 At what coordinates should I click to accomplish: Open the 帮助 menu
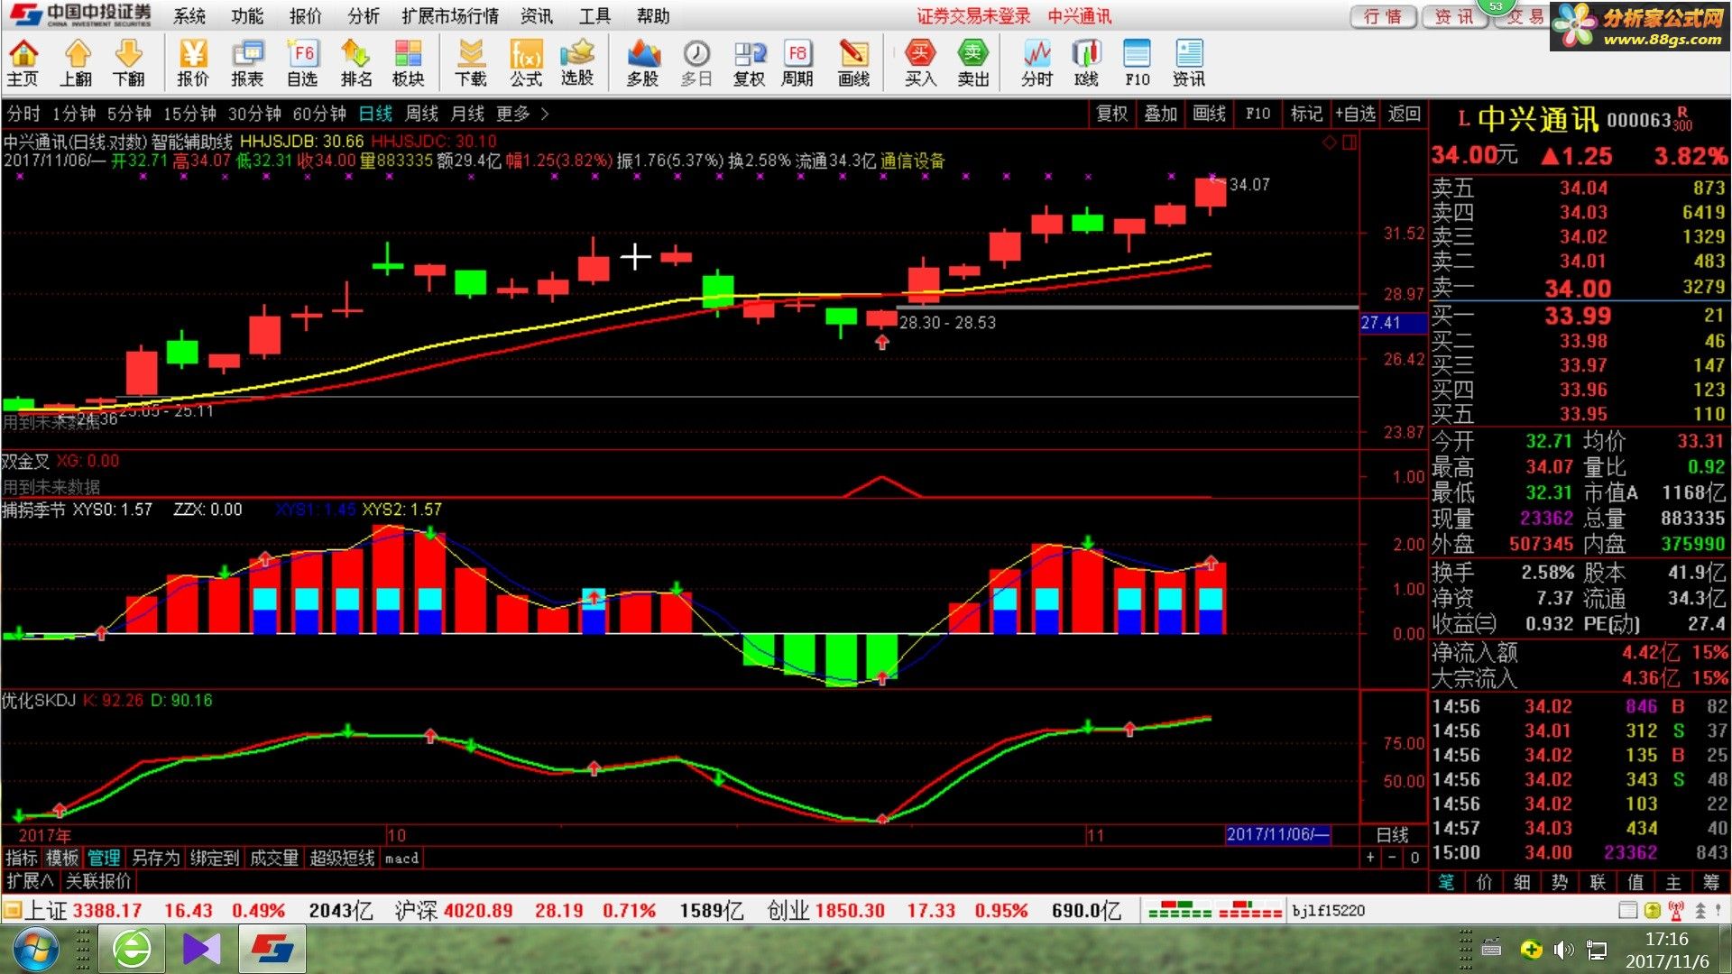pos(653,16)
